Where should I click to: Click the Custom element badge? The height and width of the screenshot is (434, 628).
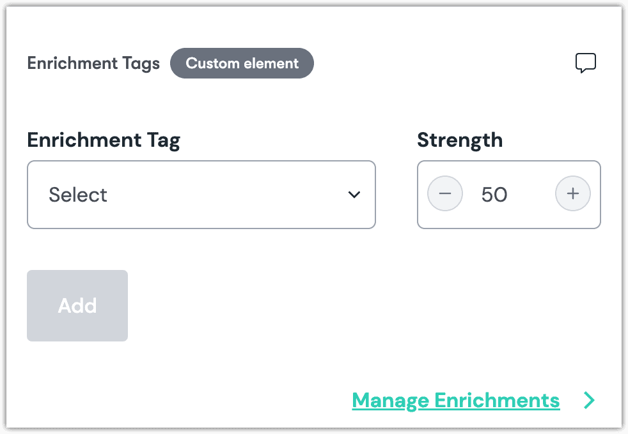[x=242, y=63]
